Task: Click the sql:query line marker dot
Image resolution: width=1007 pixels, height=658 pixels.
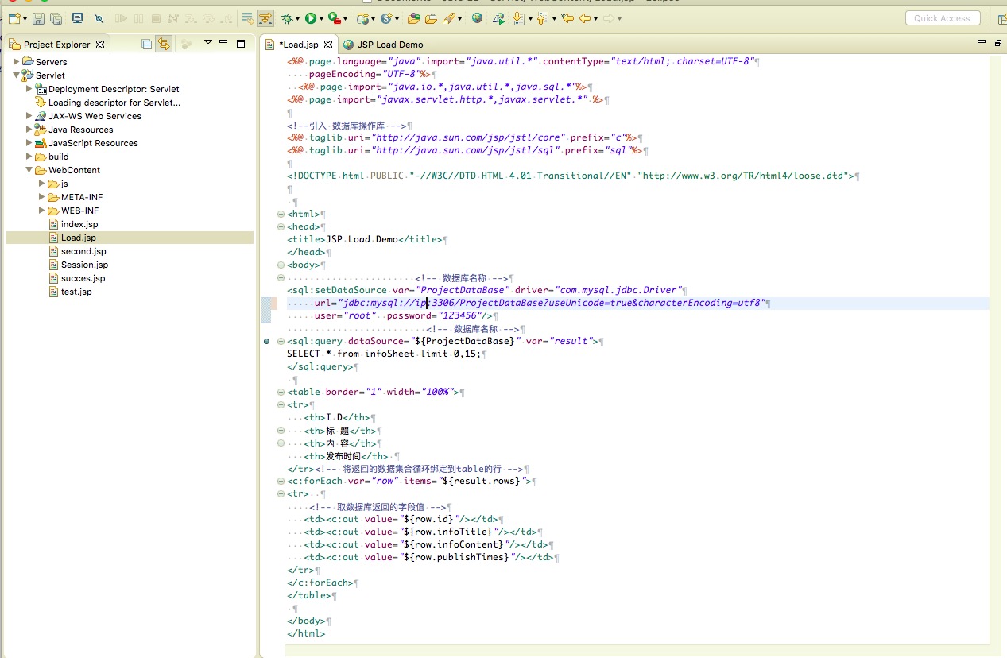Action: 267,341
